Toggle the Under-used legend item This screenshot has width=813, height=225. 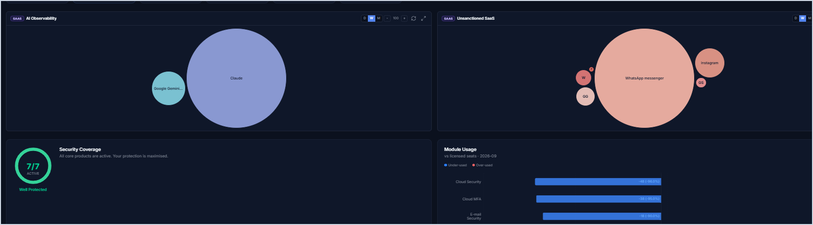coord(456,165)
